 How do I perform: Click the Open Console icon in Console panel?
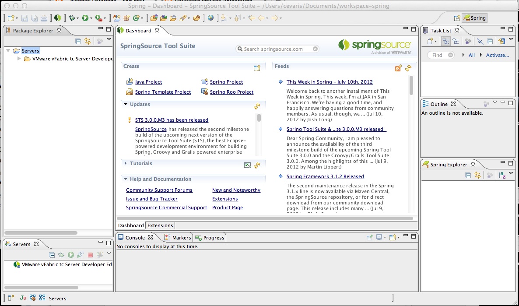tap(393, 237)
